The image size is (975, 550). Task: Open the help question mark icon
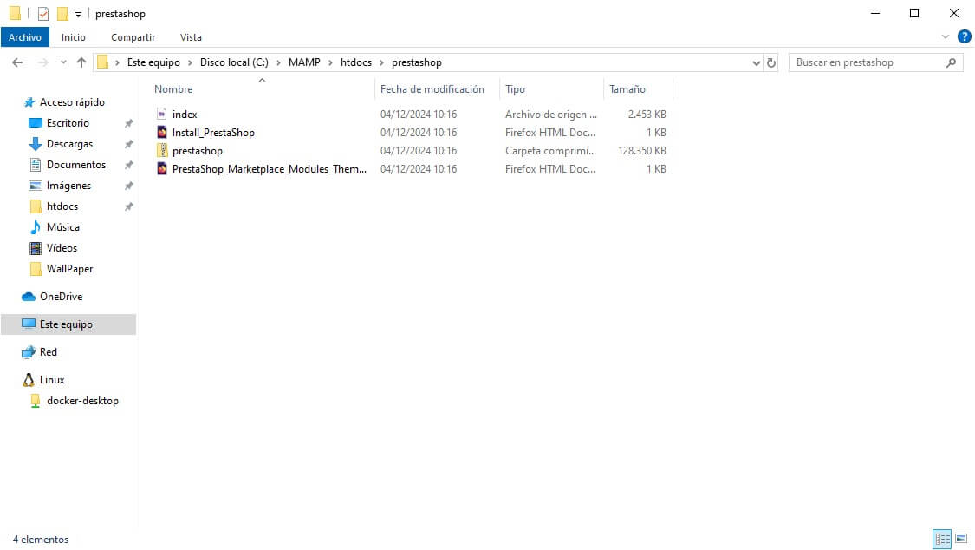pyautogui.click(x=965, y=36)
